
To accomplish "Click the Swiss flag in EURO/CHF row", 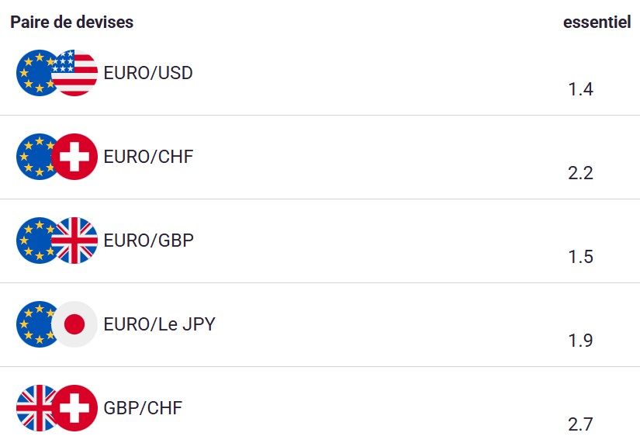I will tap(77, 157).
